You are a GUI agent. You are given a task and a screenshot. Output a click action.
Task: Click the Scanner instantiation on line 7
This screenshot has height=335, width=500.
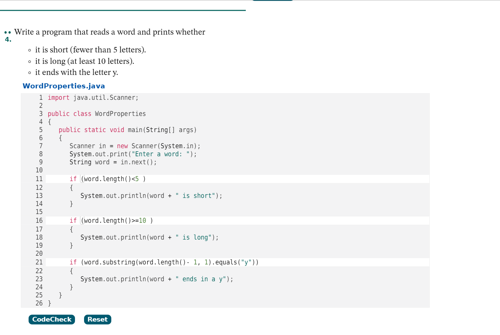click(x=134, y=146)
